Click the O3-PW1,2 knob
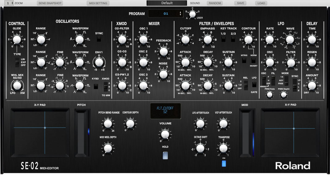The image size is (330, 175). [x=122, y=86]
